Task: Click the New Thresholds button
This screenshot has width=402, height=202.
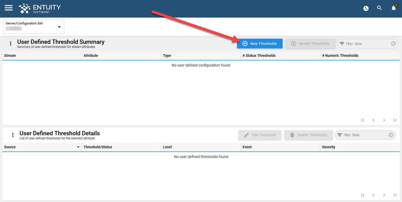Action: click(260, 44)
